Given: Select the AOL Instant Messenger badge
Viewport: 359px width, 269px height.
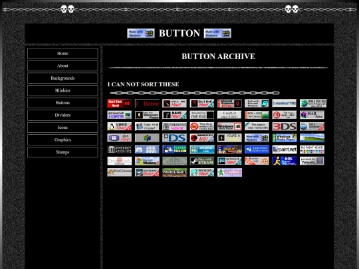Looking at the screenshot, I should [285, 161].
